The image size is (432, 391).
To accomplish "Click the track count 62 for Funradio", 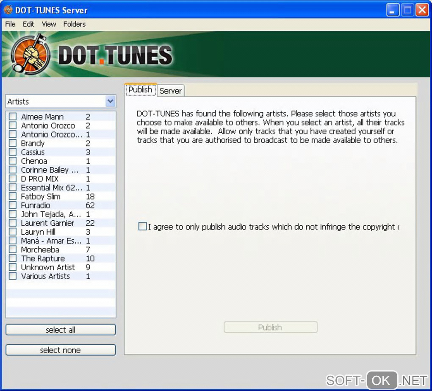I will tap(90, 205).
